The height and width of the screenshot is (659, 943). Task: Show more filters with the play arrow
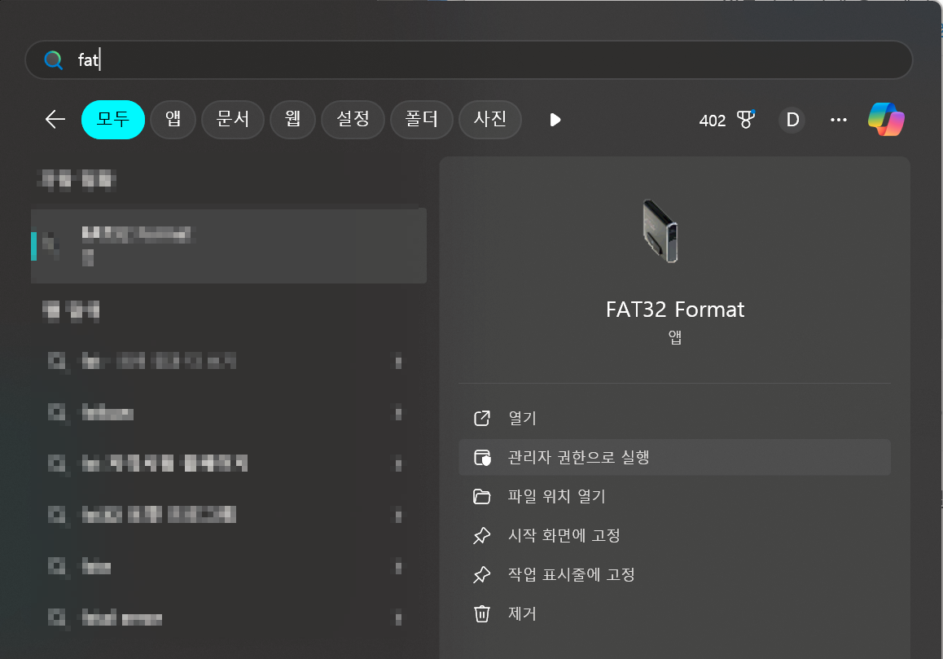(x=555, y=120)
